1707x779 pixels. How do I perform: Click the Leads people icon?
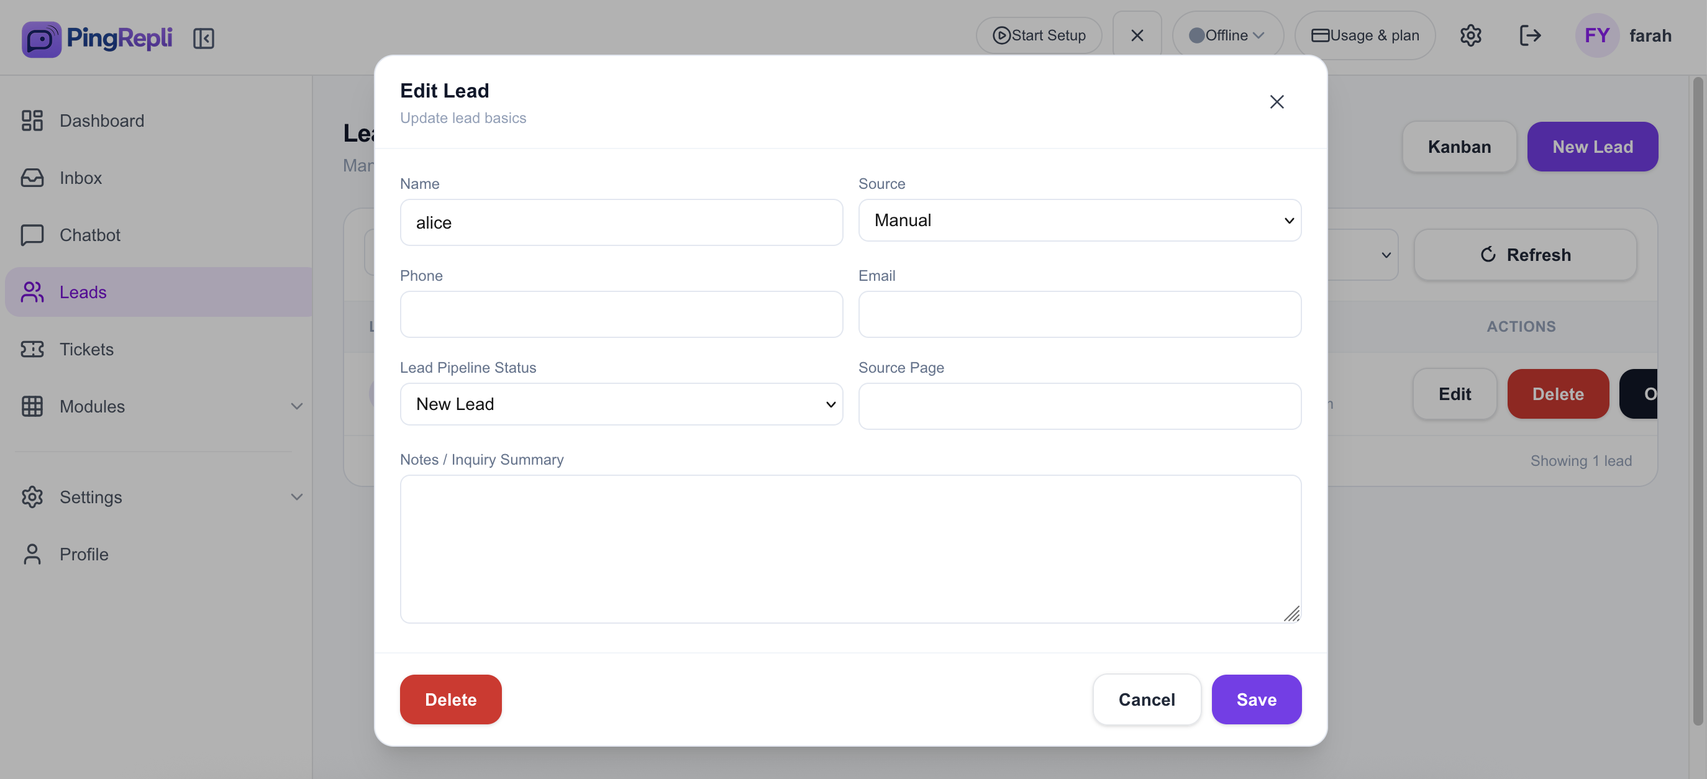tap(32, 292)
